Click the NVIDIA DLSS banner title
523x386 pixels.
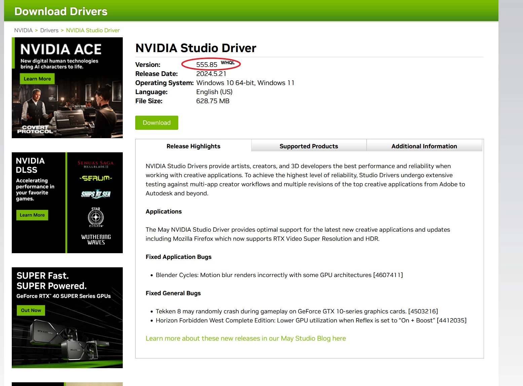(30, 165)
